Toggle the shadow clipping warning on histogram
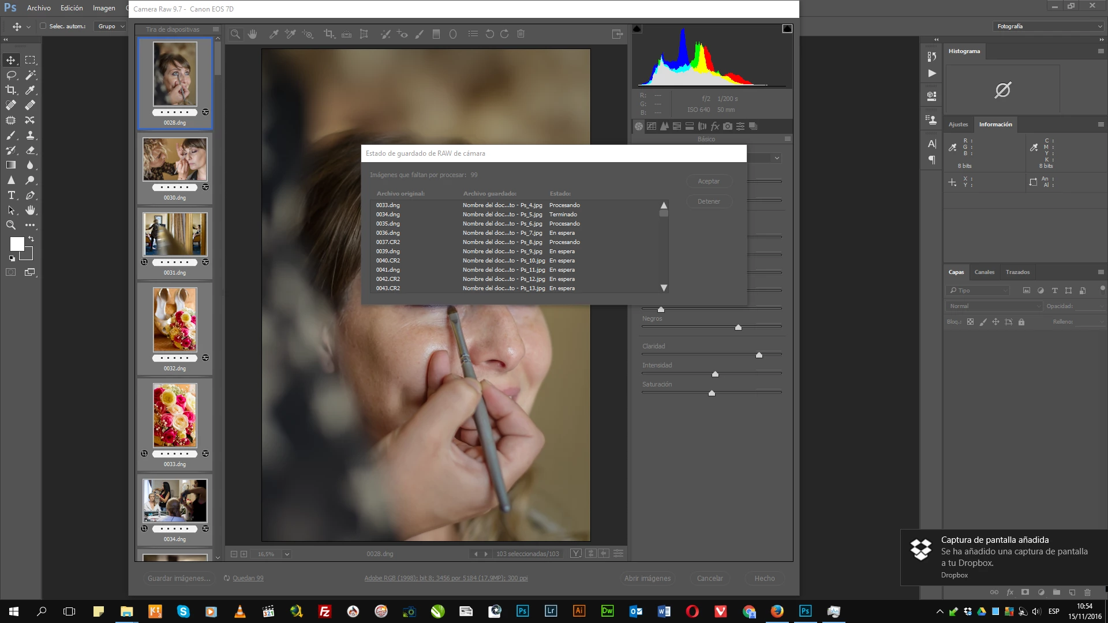Screen dimensions: 1108x623 (x=637, y=29)
